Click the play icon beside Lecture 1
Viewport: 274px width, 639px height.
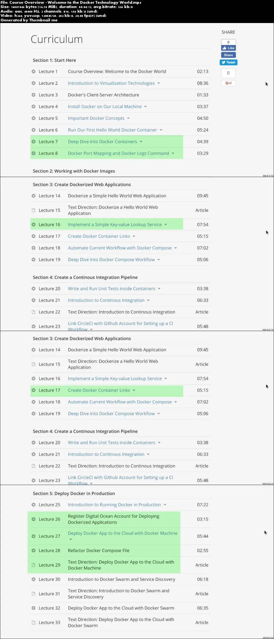point(33,72)
